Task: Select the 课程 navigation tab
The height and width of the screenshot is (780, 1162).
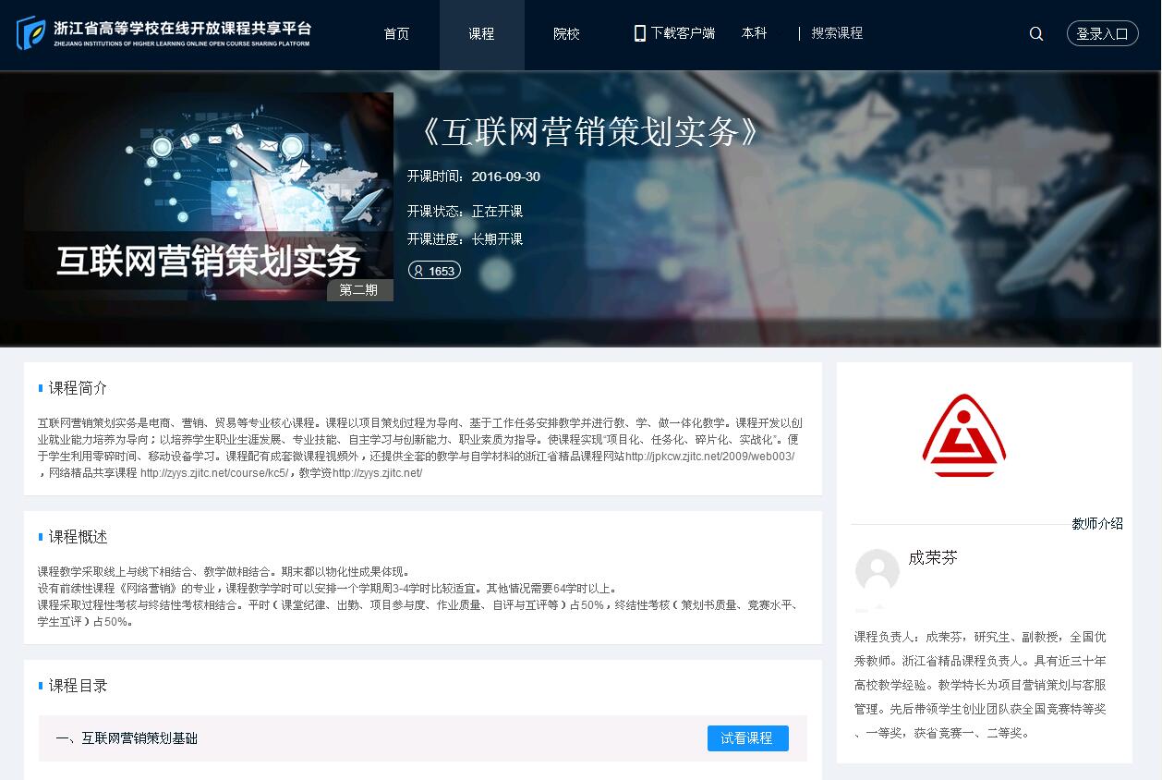Action: click(x=481, y=34)
